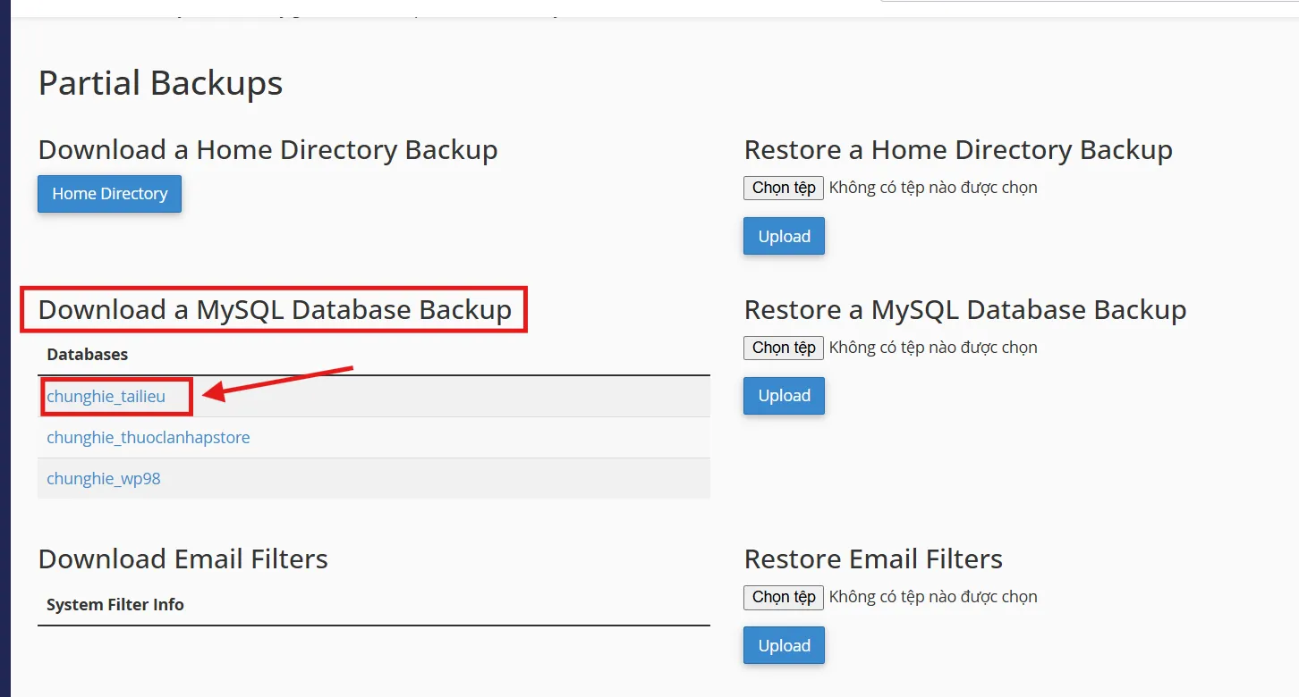Choose file for Email Filters restore
This screenshot has width=1299, height=697.
tap(783, 597)
